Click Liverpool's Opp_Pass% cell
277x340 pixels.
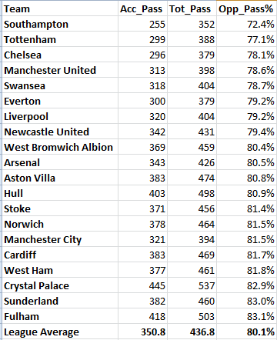pyautogui.click(x=246, y=117)
